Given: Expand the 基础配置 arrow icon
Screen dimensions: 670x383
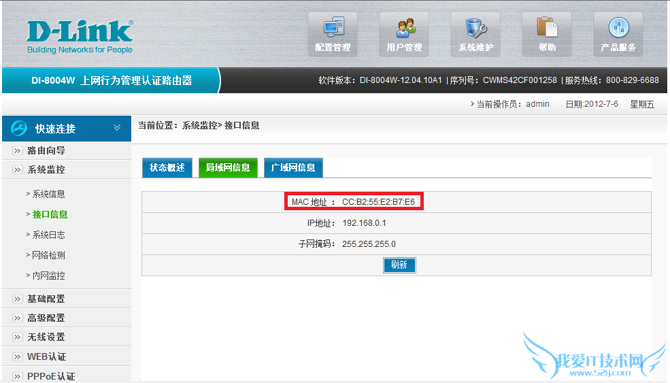Looking at the screenshot, I should (17, 299).
